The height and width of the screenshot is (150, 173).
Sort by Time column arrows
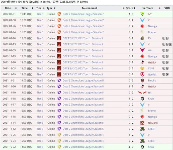32,8
